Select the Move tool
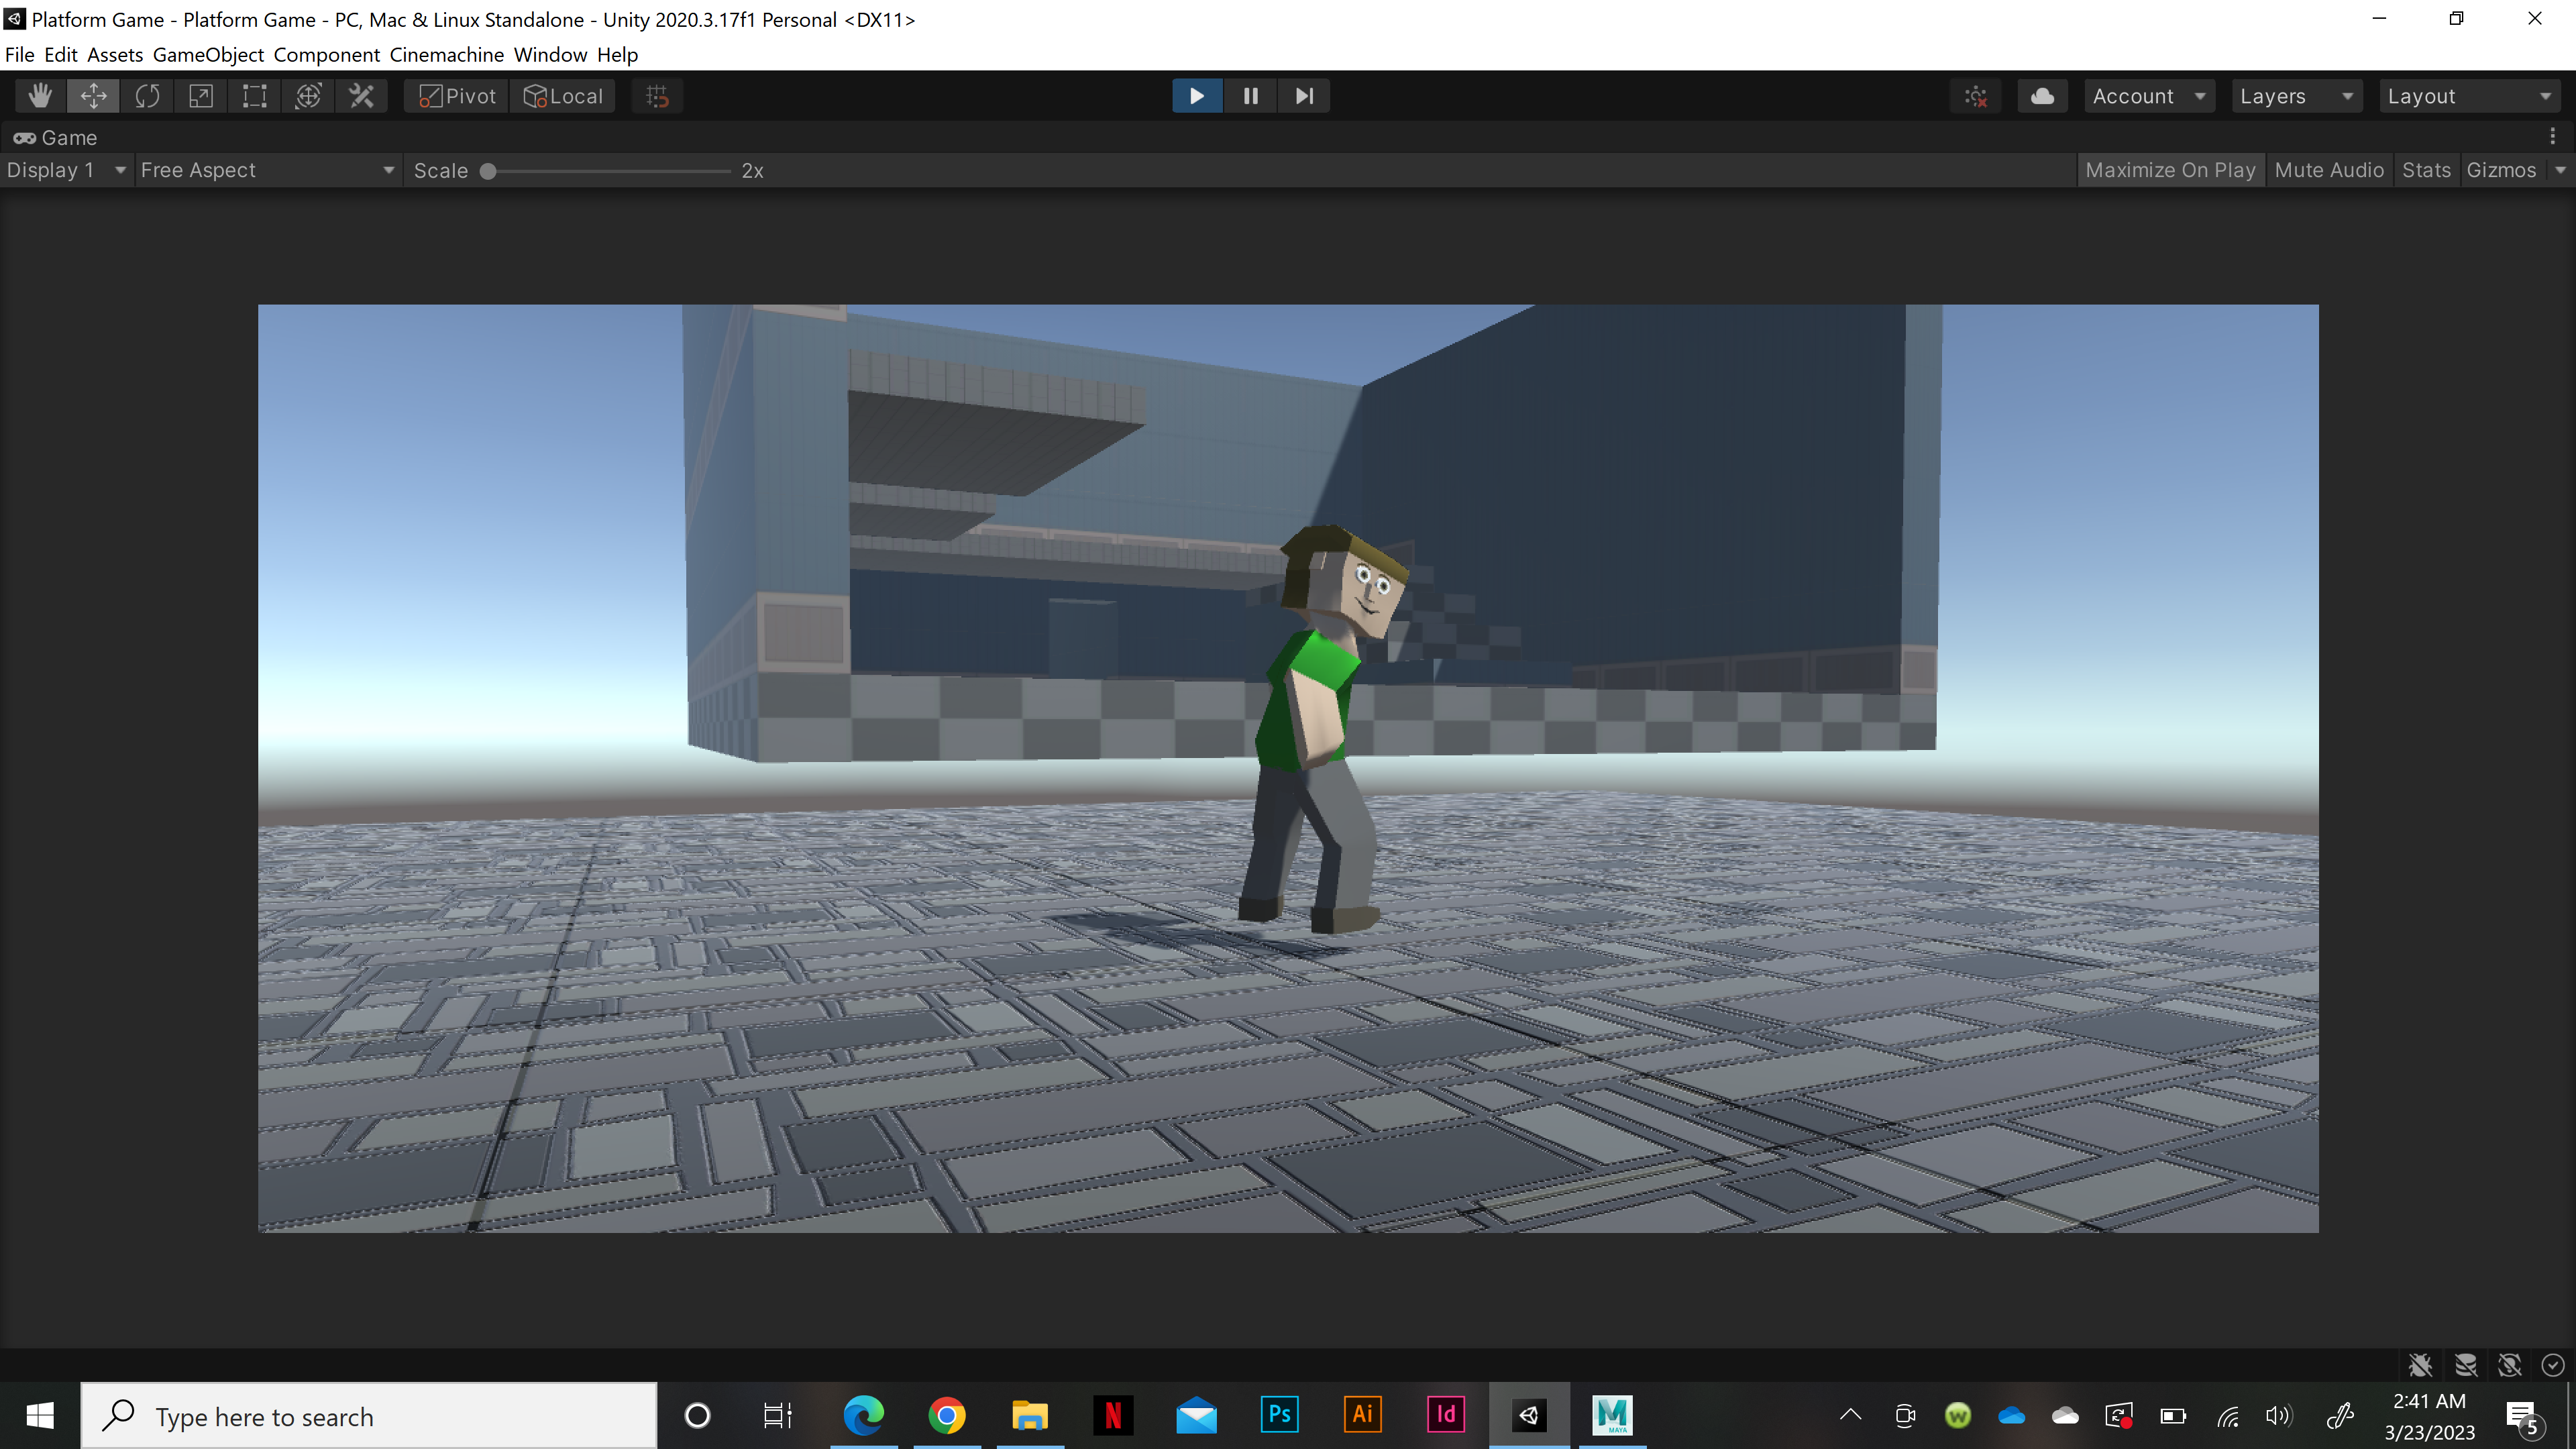The image size is (2576, 1449). click(x=94, y=96)
